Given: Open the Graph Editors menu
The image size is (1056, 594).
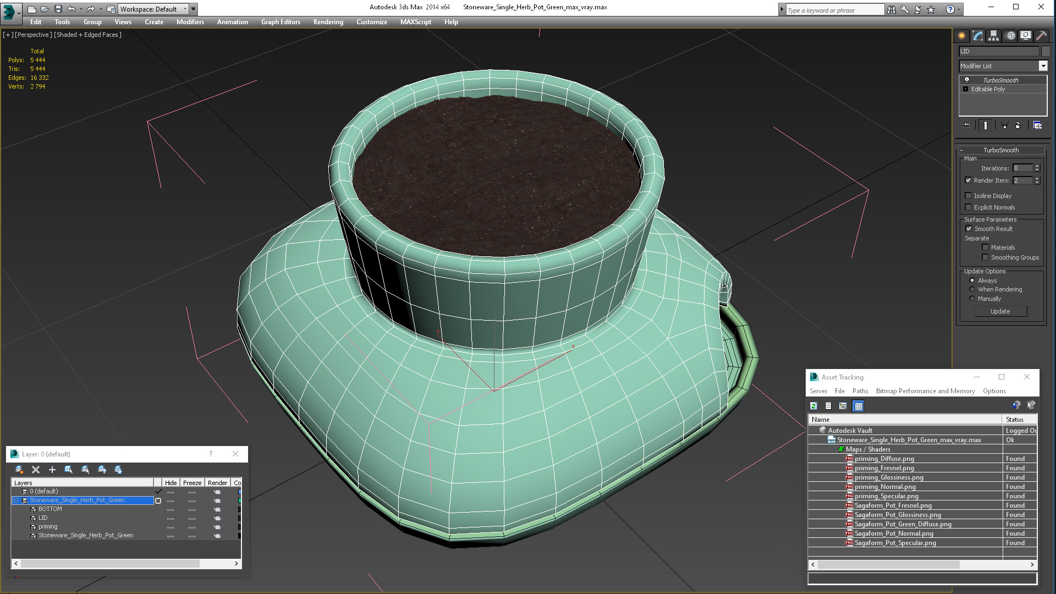Looking at the screenshot, I should coord(280,22).
